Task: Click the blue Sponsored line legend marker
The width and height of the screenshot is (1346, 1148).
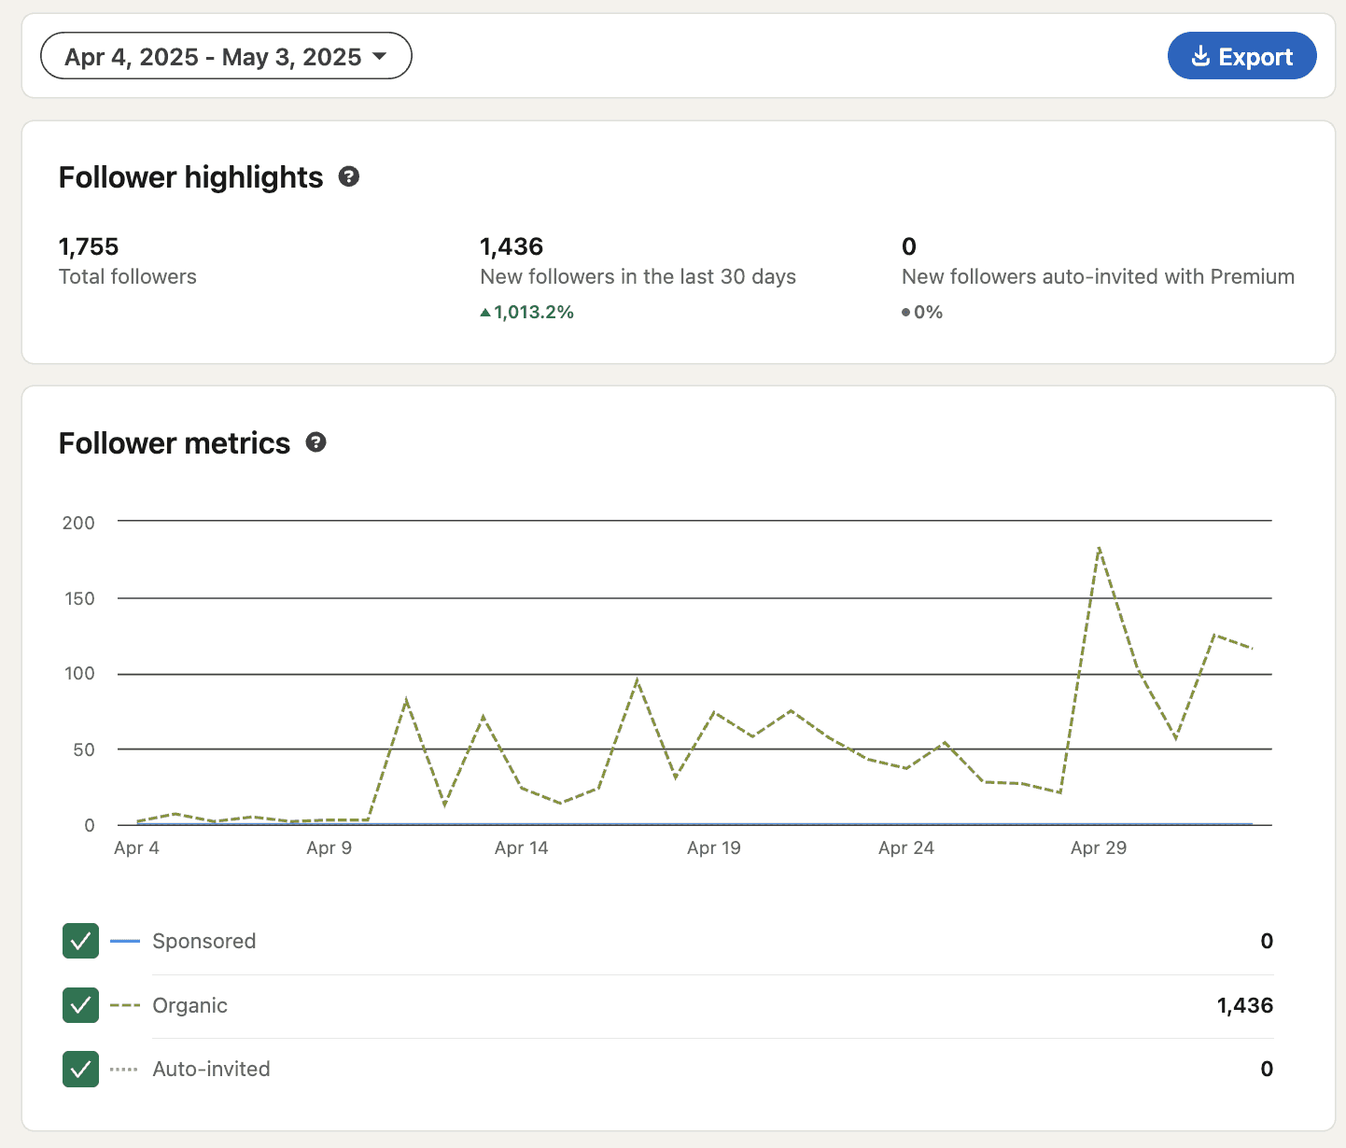Action: tap(125, 941)
